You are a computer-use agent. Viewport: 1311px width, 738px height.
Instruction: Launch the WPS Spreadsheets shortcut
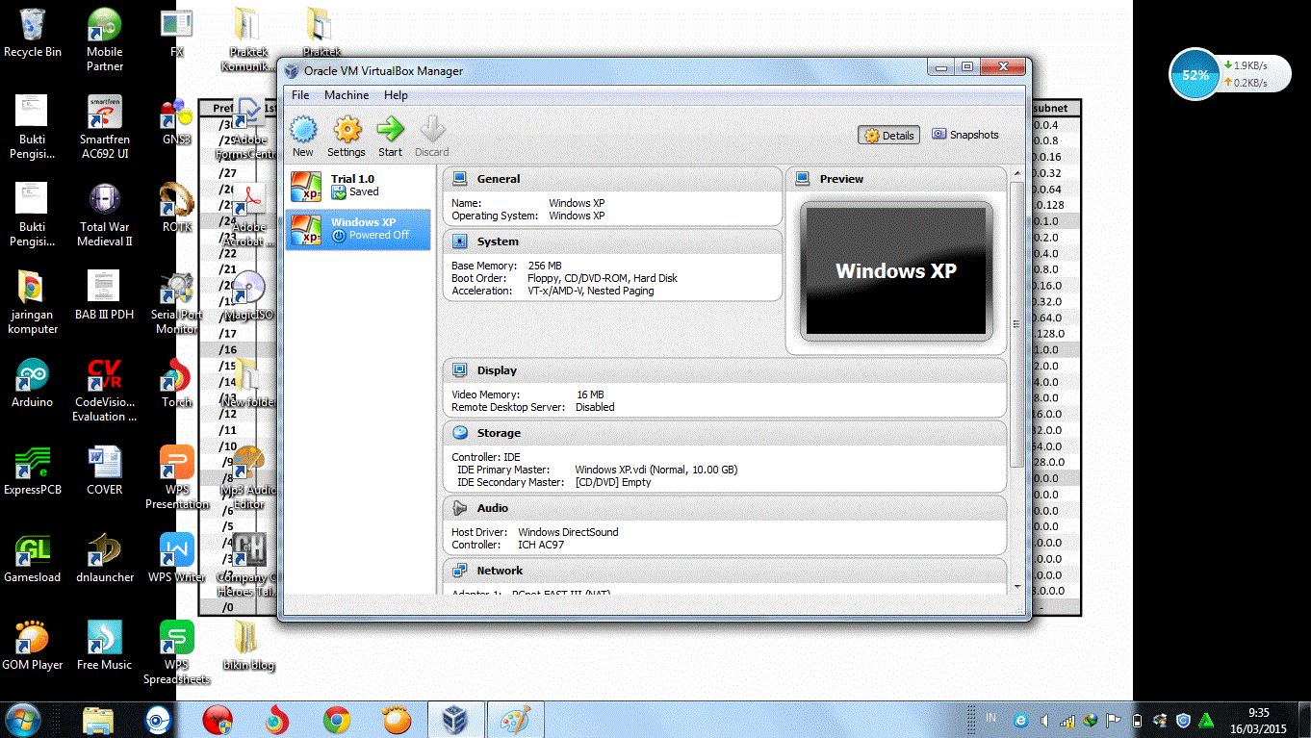177,652
